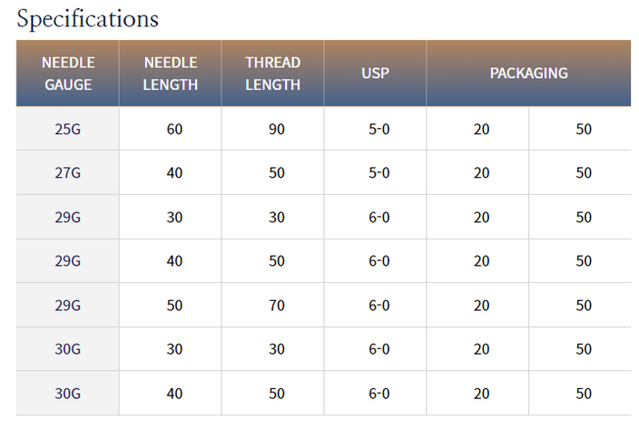Select the NEEDLE GAUGE column header

pos(68,73)
